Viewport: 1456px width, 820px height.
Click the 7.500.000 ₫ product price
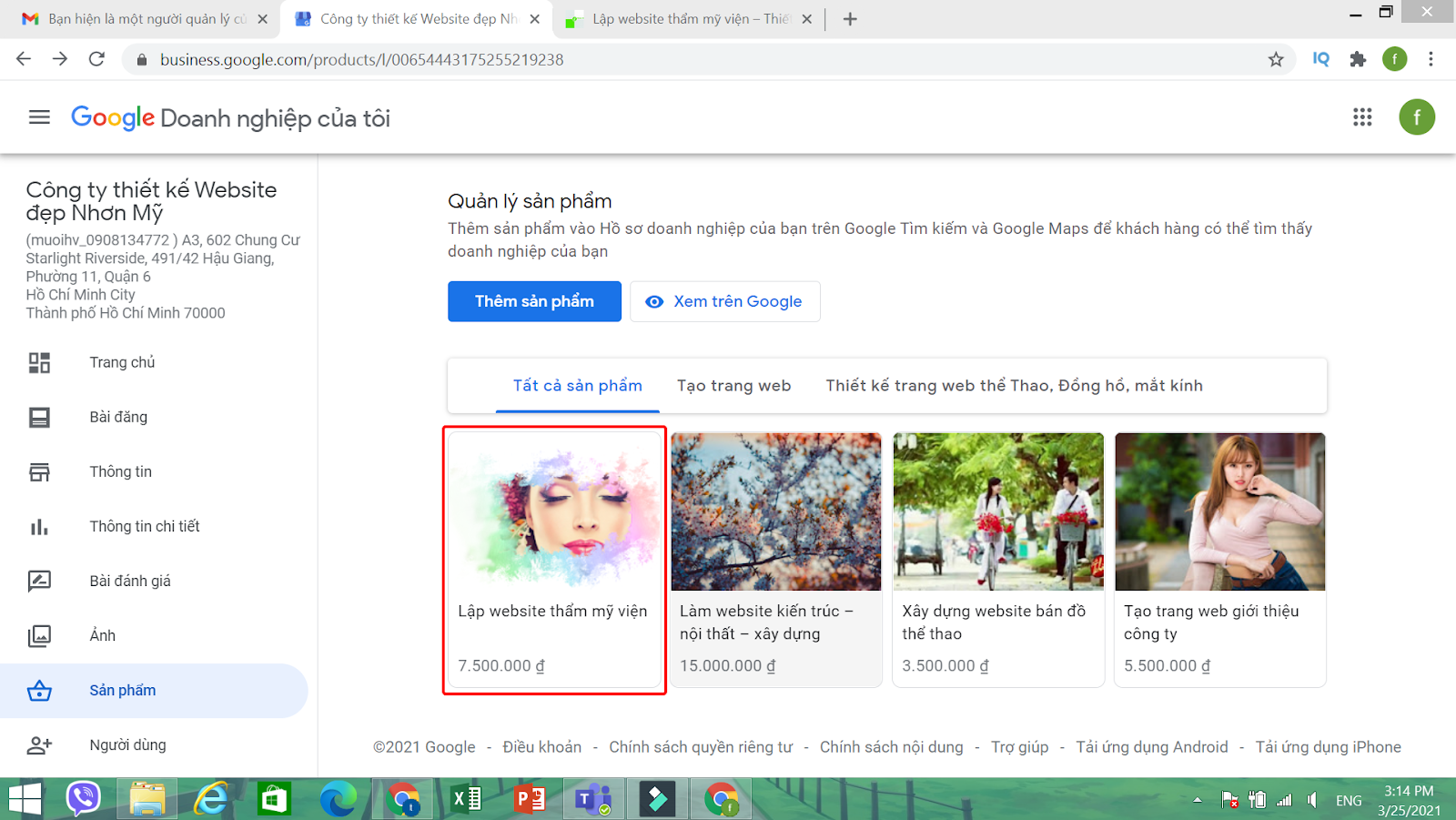pos(501,665)
